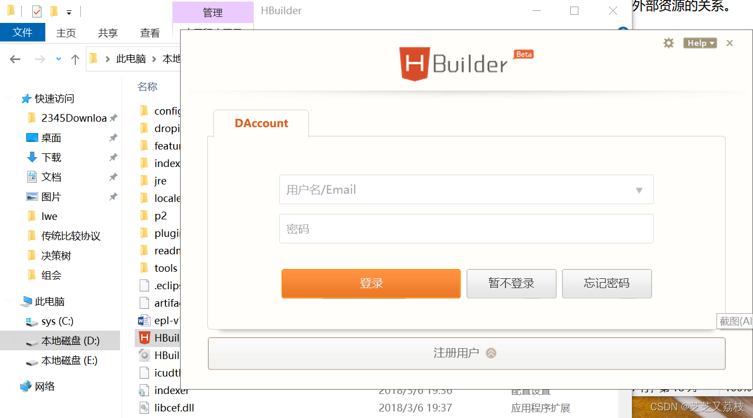The height and width of the screenshot is (418, 753).
Task: Switch to the 主页 ribbon tab
Action: 66,33
